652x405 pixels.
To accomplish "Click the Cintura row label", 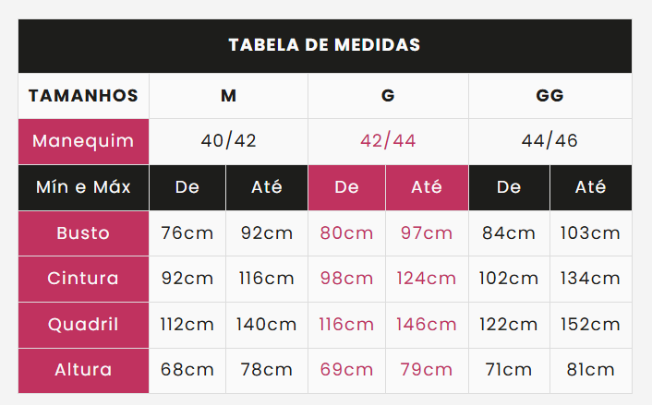I will click(x=84, y=279).
